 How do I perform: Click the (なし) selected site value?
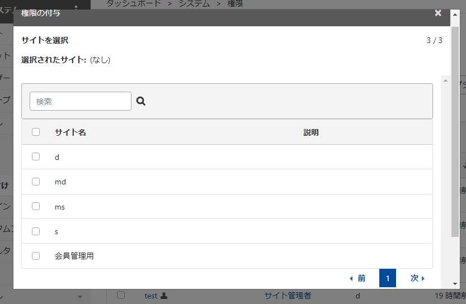[100, 60]
